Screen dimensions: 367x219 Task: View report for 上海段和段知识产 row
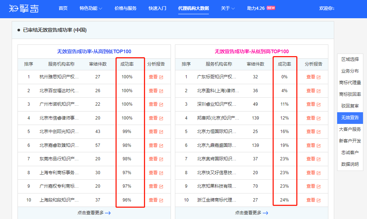click(x=156, y=200)
